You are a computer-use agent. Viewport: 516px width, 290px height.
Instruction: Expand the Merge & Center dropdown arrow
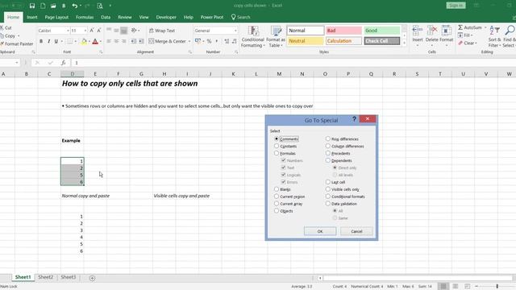[189, 41]
